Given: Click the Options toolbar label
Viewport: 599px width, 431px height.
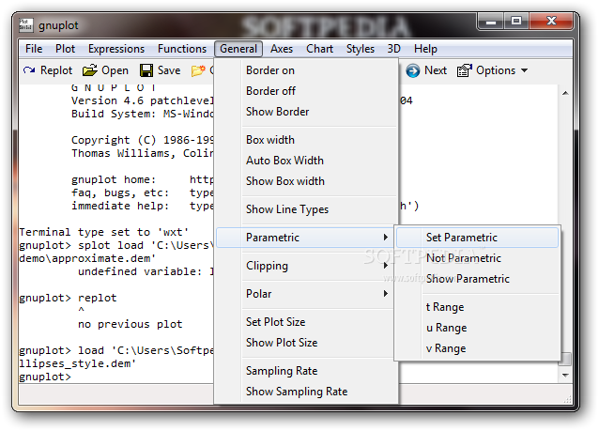Looking at the screenshot, I should [x=496, y=70].
